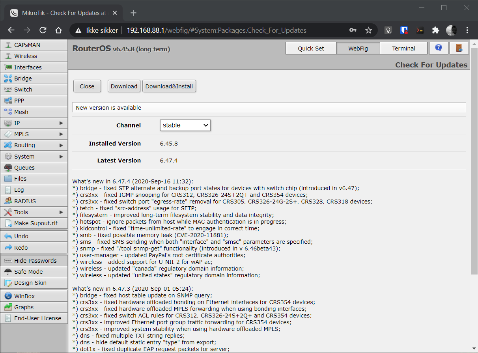The image size is (478, 353).
Task: Click the Wireless antenna icon
Action: [x=8, y=56]
